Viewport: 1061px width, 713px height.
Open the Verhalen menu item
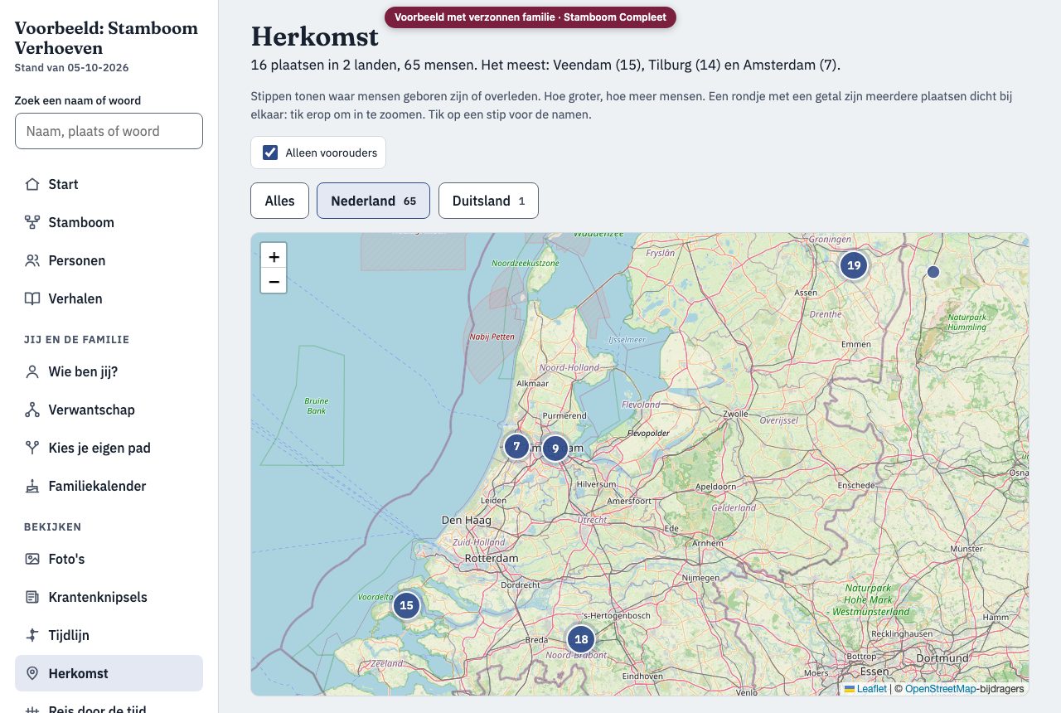click(x=109, y=298)
